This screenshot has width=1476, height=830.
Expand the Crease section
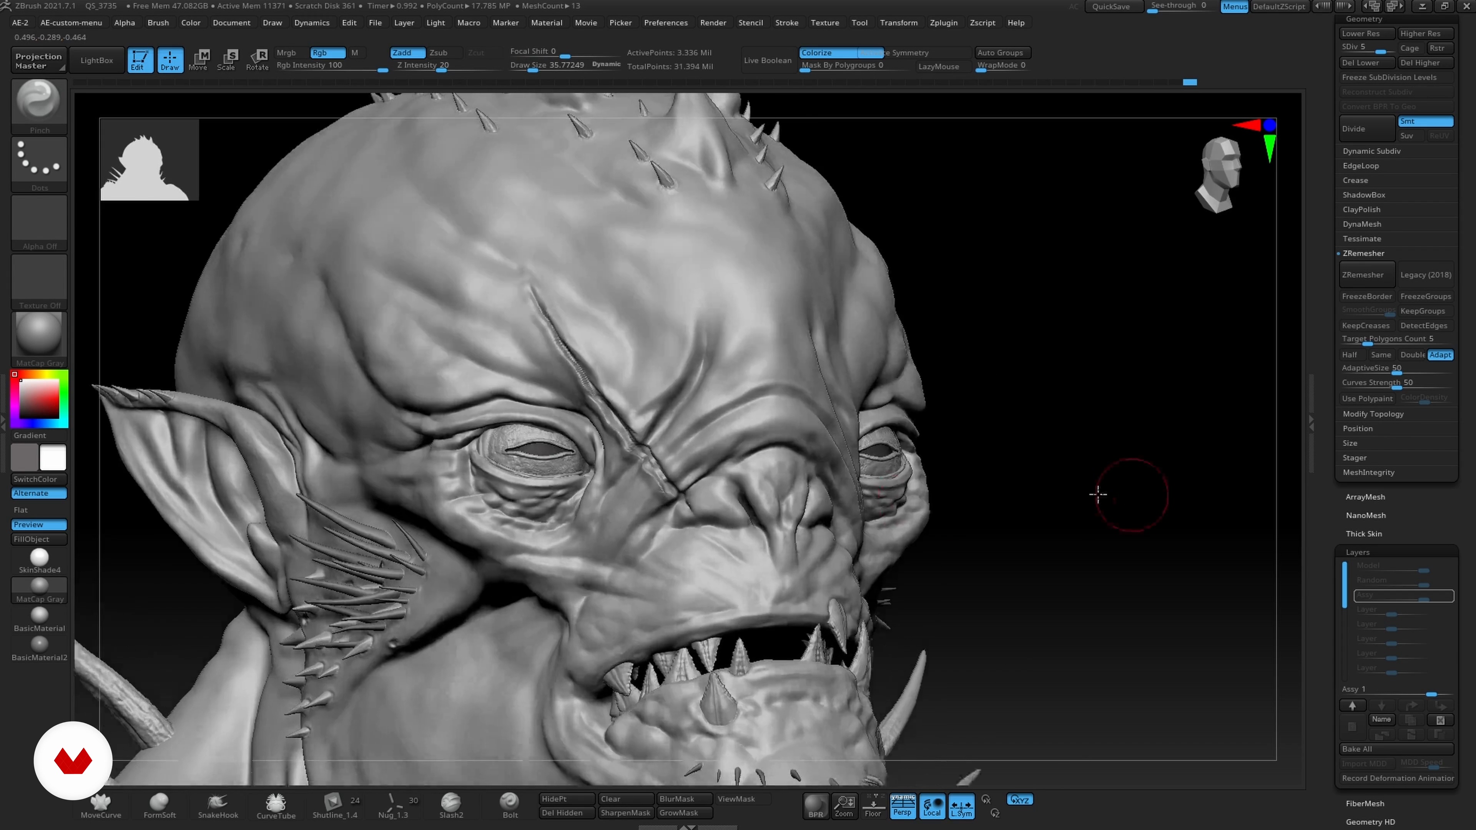[x=1355, y=181]
